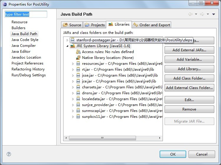
Task: Confirm with the OK button
Action: (173, 154)
